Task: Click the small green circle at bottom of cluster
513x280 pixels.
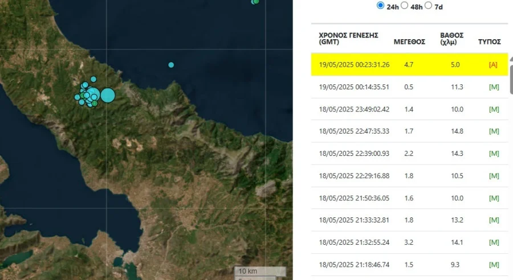Action: [x=95, y=104]
